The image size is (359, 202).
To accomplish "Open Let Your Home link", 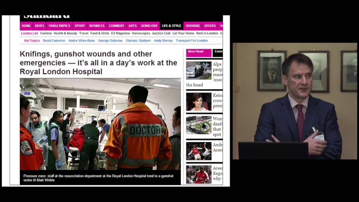I will 183,33.
